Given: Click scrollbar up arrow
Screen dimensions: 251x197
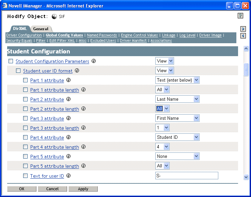Looking at the screenshot, I should tap(246, 48).
